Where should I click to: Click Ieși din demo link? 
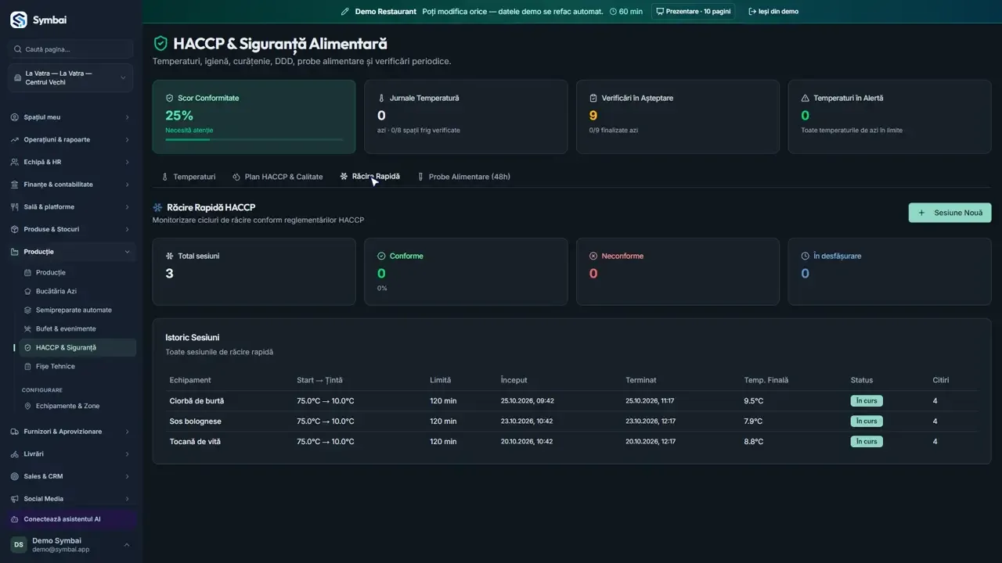[x=773, y=12]
